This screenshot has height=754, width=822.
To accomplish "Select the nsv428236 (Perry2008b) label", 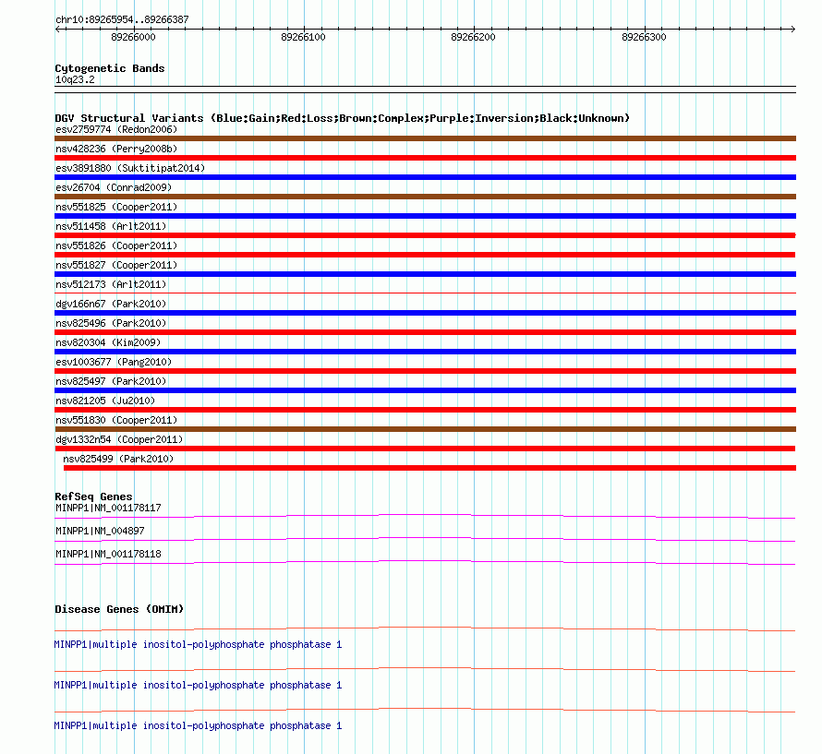I will click(116, 149).
